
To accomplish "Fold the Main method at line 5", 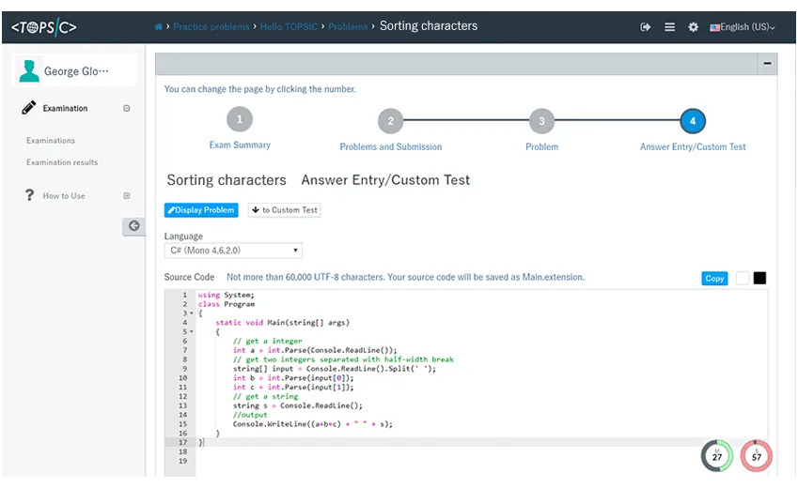I will tap(191, 331).
